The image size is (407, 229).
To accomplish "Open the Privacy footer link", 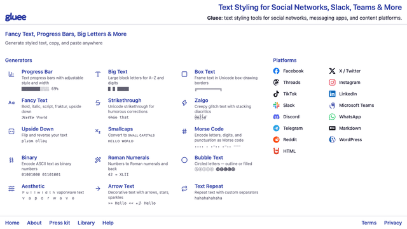I will click(x=393, y=223).
